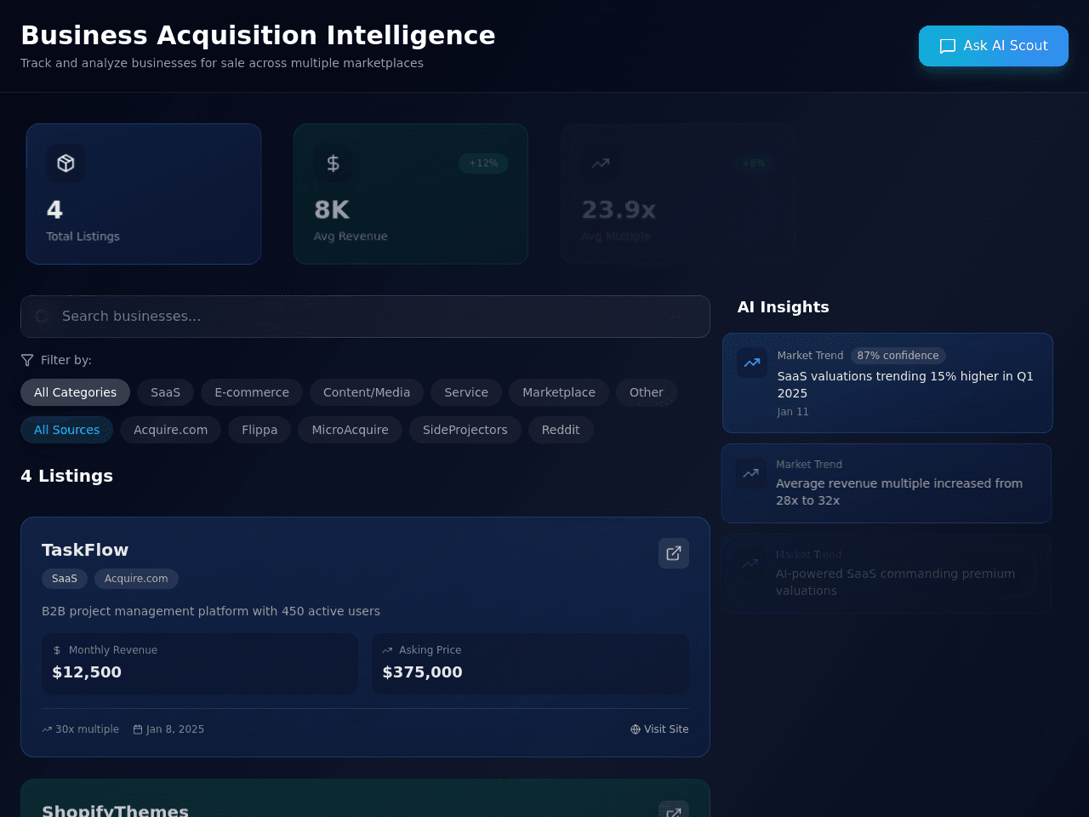The image size is (1089, 817).
Task: Select the All Sources filter chip
Action: tap(66, 430)
